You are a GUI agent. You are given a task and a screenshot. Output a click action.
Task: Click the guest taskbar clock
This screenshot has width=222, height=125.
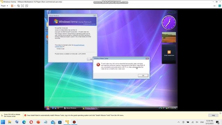click(173, 108)
